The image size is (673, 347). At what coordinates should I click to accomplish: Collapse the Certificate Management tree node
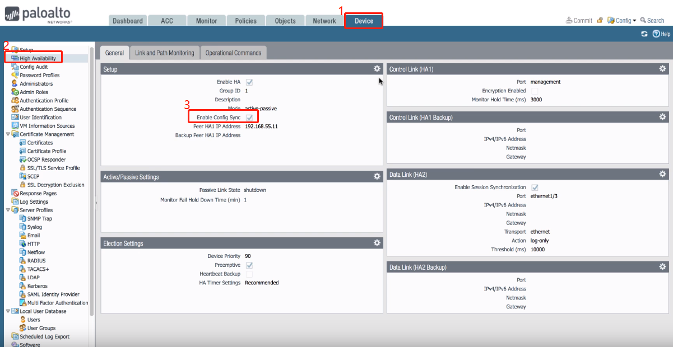[8, 134]
